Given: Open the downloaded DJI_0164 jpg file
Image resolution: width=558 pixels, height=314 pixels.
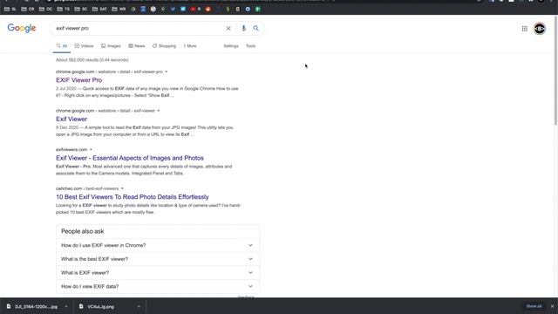Looking at the screenshot, I should (x=32, y=306).
